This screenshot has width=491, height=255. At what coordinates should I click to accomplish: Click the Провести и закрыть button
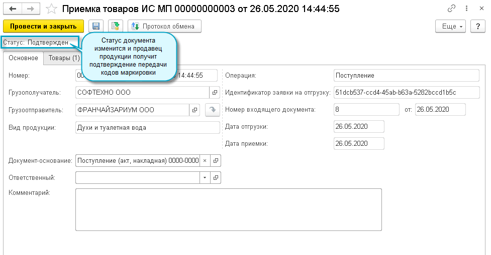[43, 26]
